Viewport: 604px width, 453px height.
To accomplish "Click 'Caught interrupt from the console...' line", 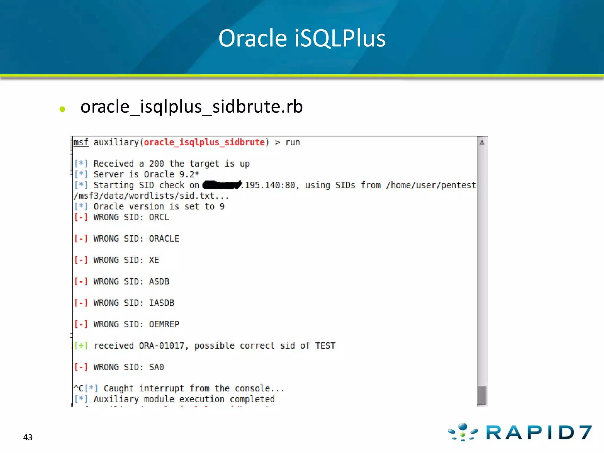I will click(179, 388).
